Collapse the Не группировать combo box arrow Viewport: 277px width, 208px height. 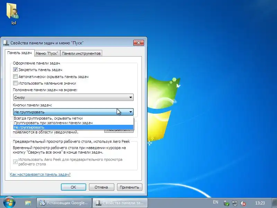(131, 112)
